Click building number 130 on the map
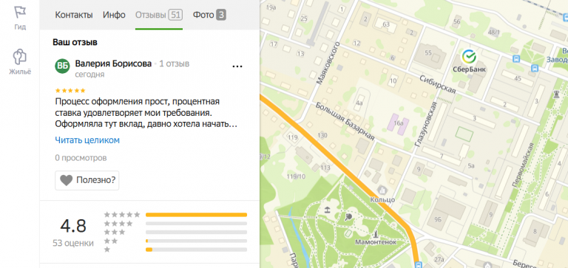 click(322, 135)
